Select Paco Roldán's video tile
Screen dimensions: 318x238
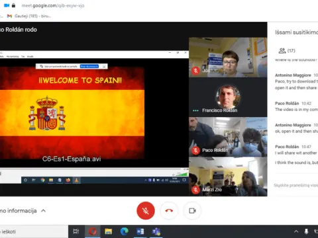click(x=228, y=137)
